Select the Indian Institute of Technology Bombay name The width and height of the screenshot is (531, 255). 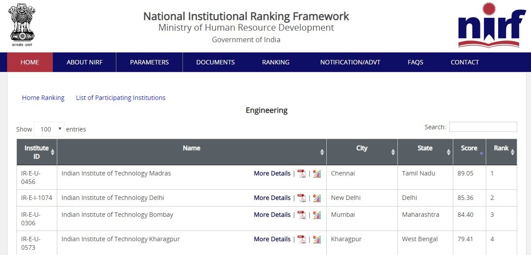pos(117,215)
